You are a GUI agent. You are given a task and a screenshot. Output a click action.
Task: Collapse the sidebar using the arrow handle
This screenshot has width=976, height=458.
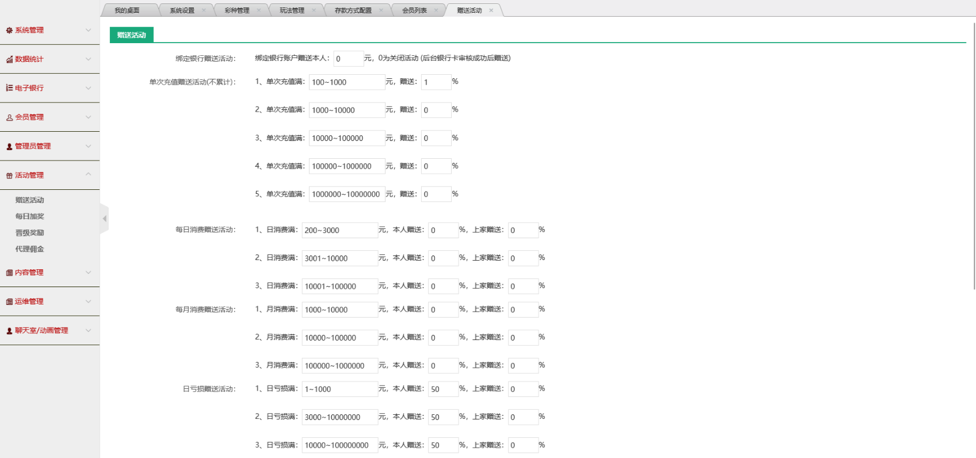104,219
